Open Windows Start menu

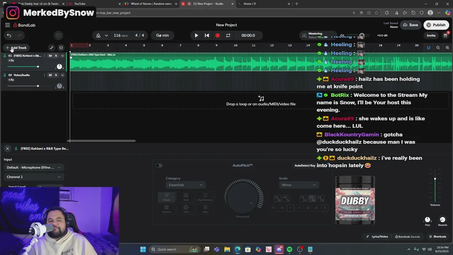pos(143,249)
